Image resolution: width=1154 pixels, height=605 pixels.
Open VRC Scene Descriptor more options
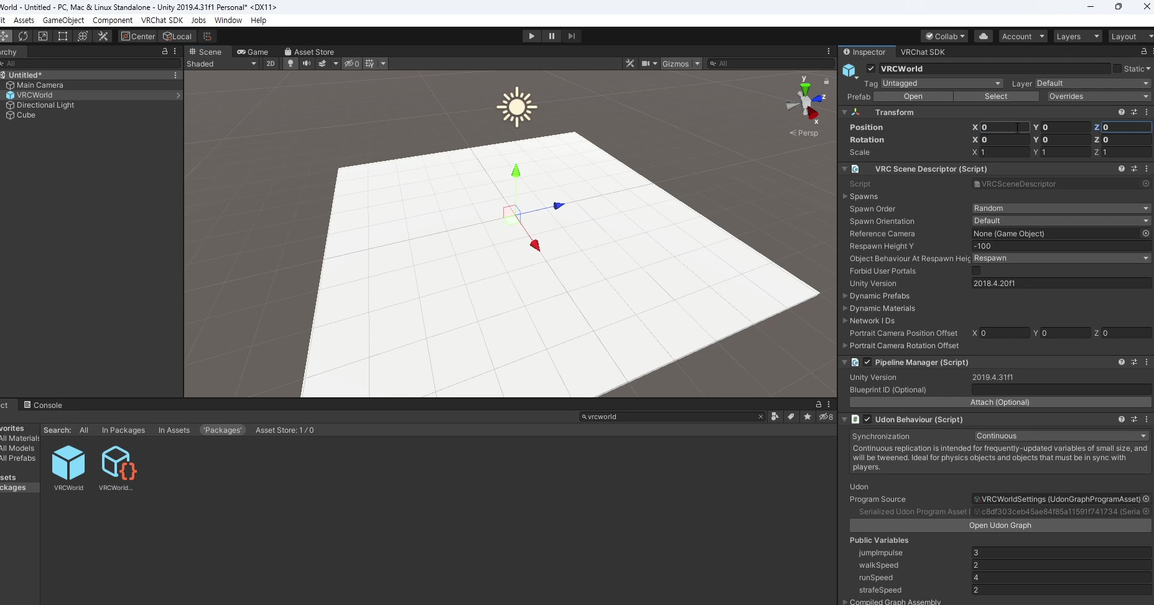[1147, 169]
